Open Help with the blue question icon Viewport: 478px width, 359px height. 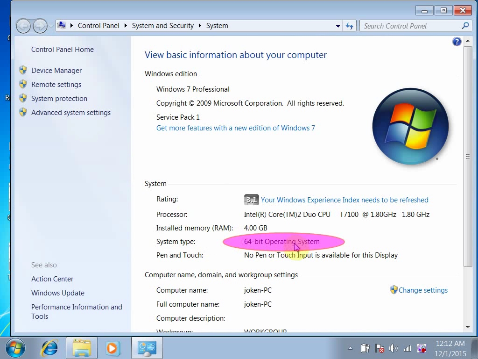(x=457, y=42)
